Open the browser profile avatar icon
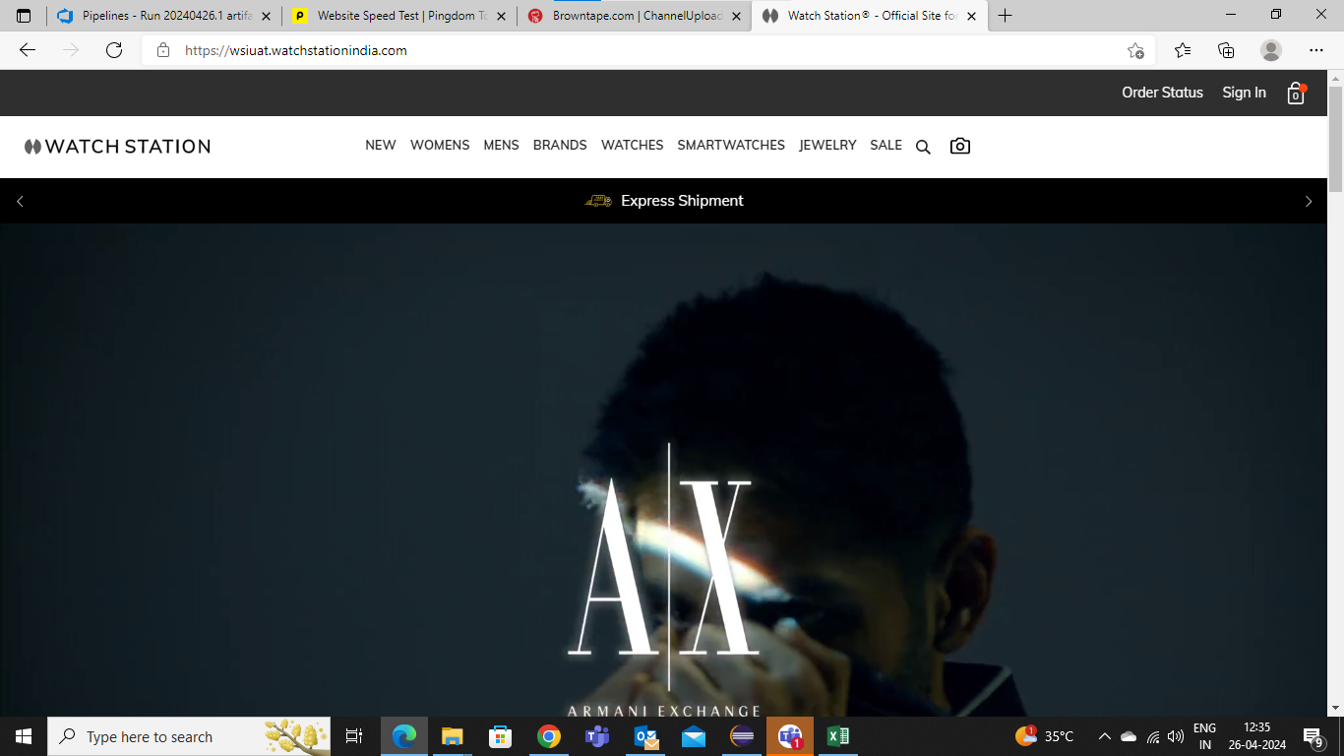The height and width of the screenshot is (756, 1344). [x=1271, y=50]
